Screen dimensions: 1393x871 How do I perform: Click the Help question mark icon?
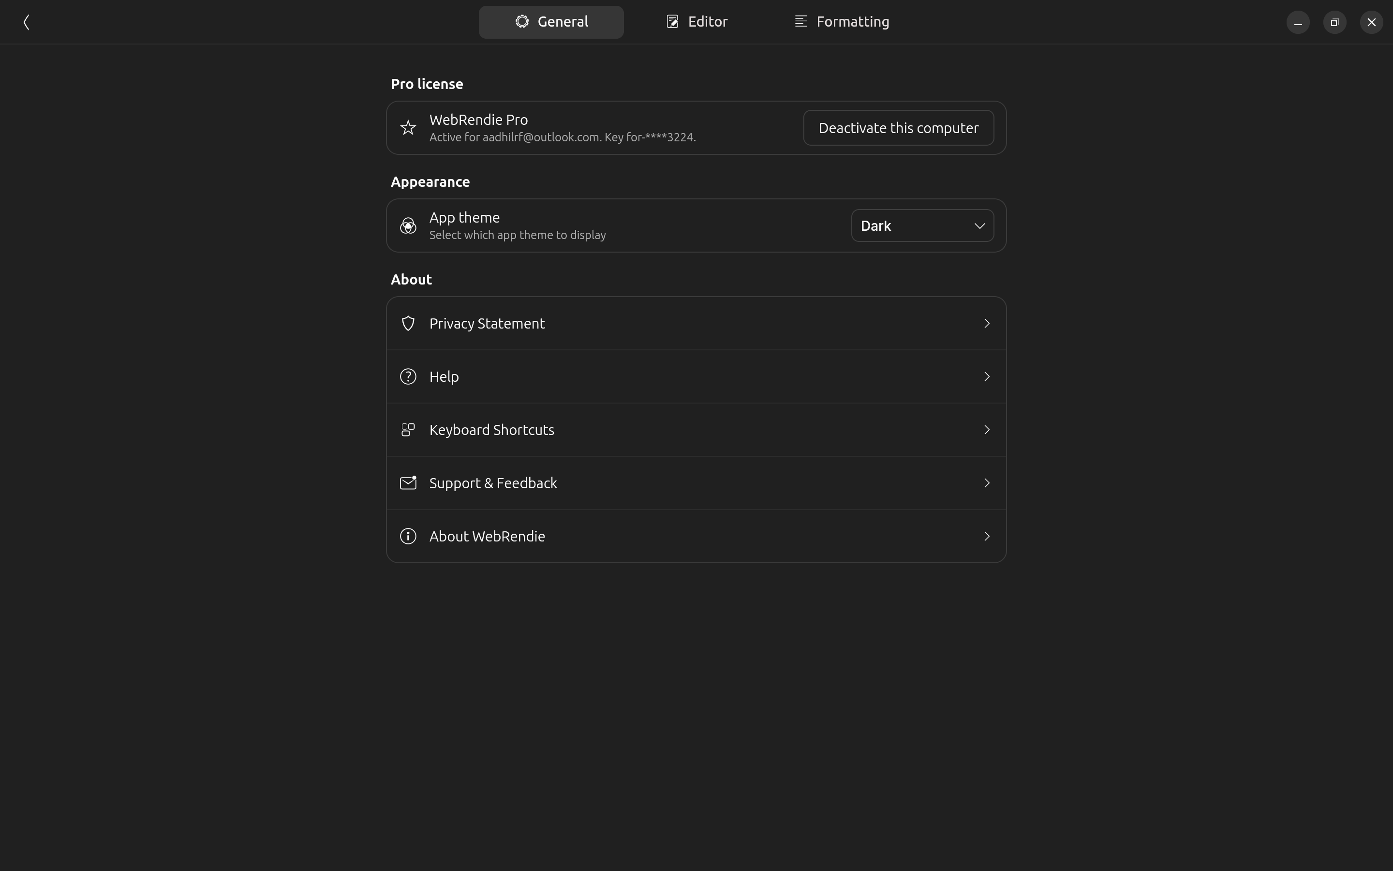pyautogui.click(x=408, y=377)
